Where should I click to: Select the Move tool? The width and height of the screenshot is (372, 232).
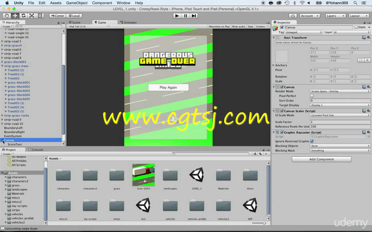pyautogui.click(x=15, y=16)
